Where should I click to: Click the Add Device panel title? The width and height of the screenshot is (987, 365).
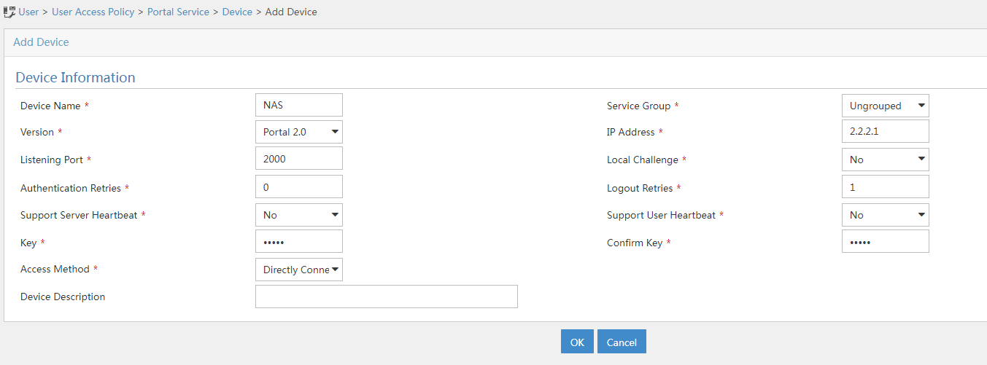(x=41, y=42)
